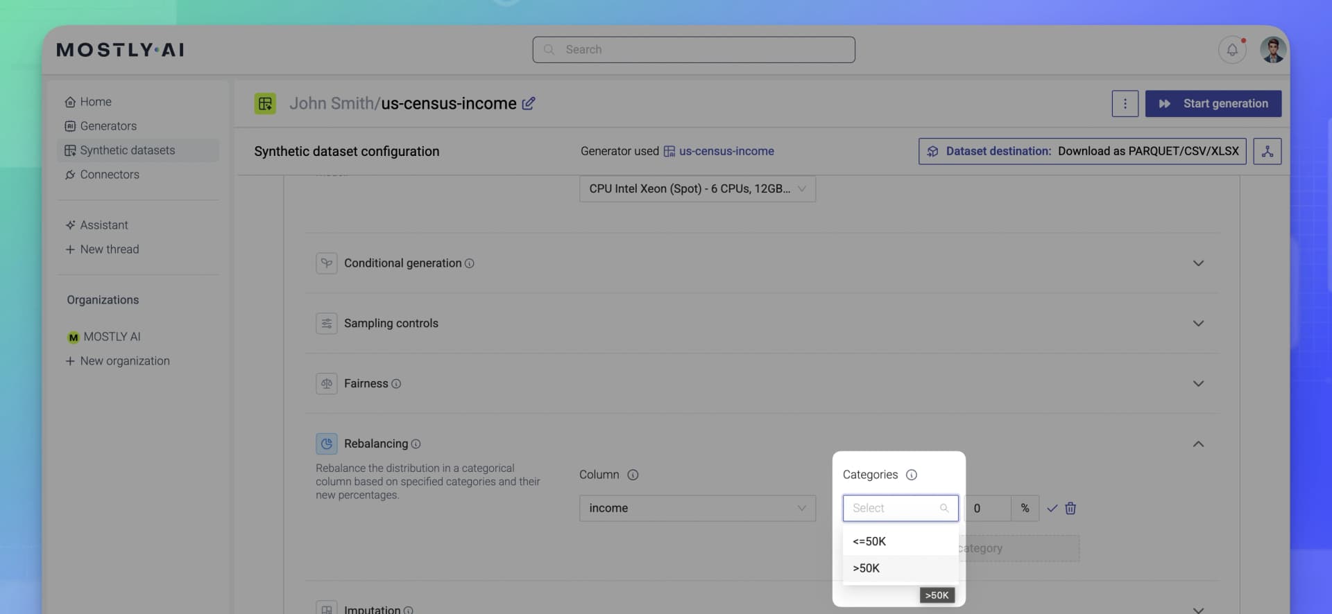Select the >50K category option
Screen dimensions: 1332x614
coord(866,568)
